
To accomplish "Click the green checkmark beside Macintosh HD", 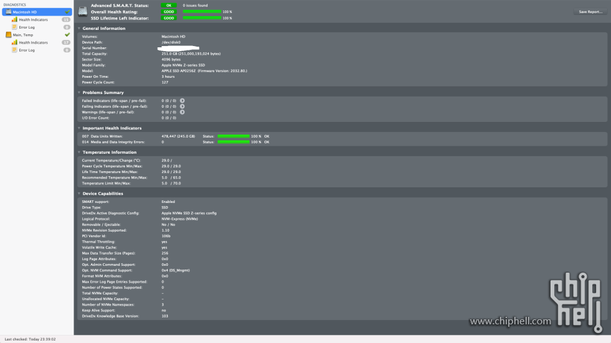I will click(67, 12).
